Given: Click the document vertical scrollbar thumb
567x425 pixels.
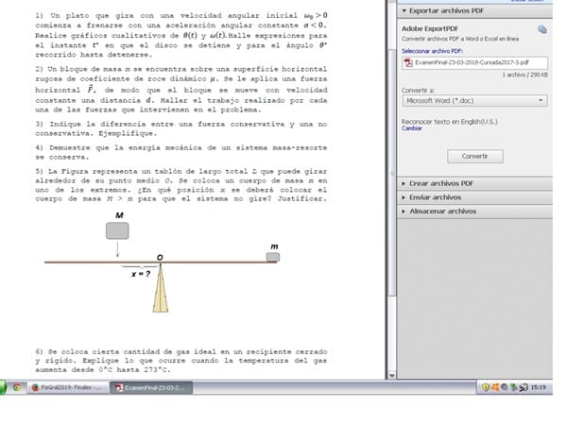Looking at the screenshot, I should click(391, 174).
